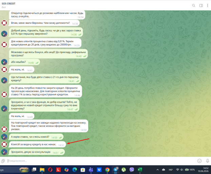The height and width of the screenshot is (174, 211).
Task: Click the message input field 'Повідомлення...'
Action: point(101,161)
